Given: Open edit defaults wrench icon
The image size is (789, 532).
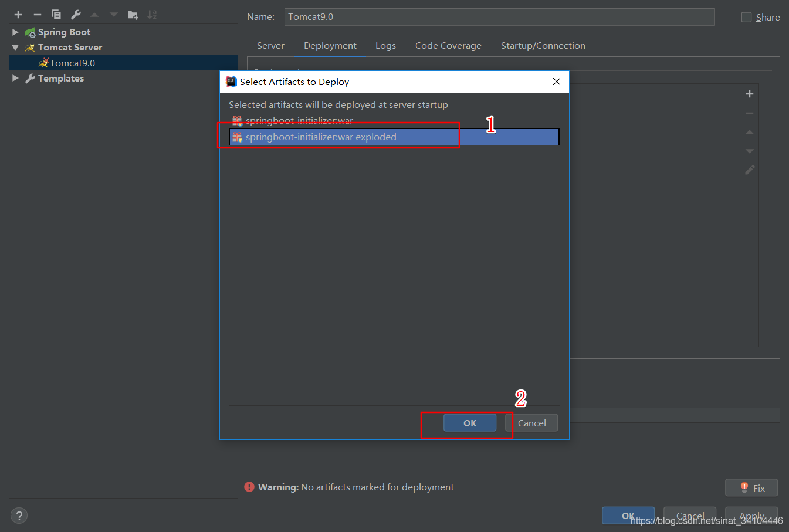Looking at the screenshot, I should (x=76, y=15).
